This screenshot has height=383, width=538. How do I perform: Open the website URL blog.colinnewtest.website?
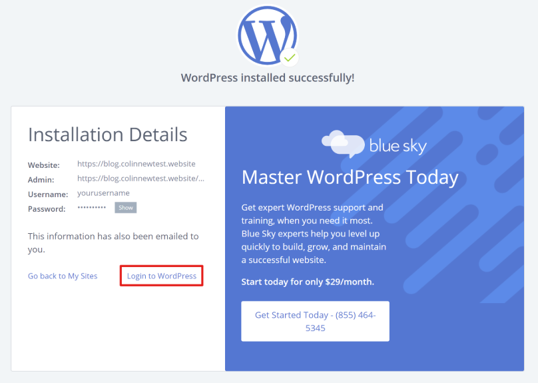[136, 164]
